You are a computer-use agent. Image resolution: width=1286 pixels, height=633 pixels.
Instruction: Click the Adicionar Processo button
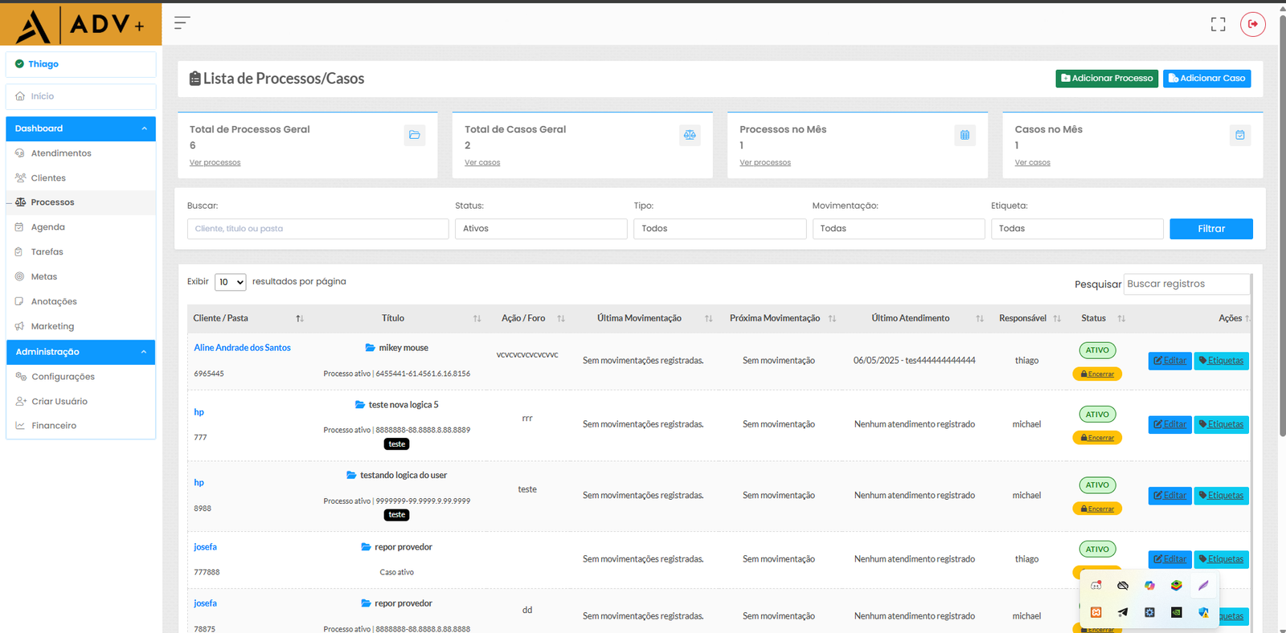coord(1106,78)
